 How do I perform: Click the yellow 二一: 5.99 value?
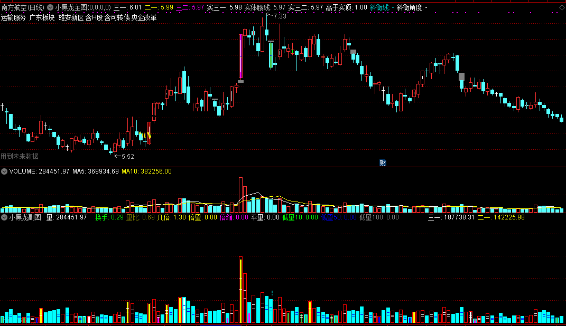point(159,7)
